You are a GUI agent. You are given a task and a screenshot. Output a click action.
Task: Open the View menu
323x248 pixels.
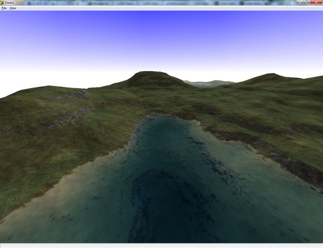pyautogui.click(x=13, y=8)
